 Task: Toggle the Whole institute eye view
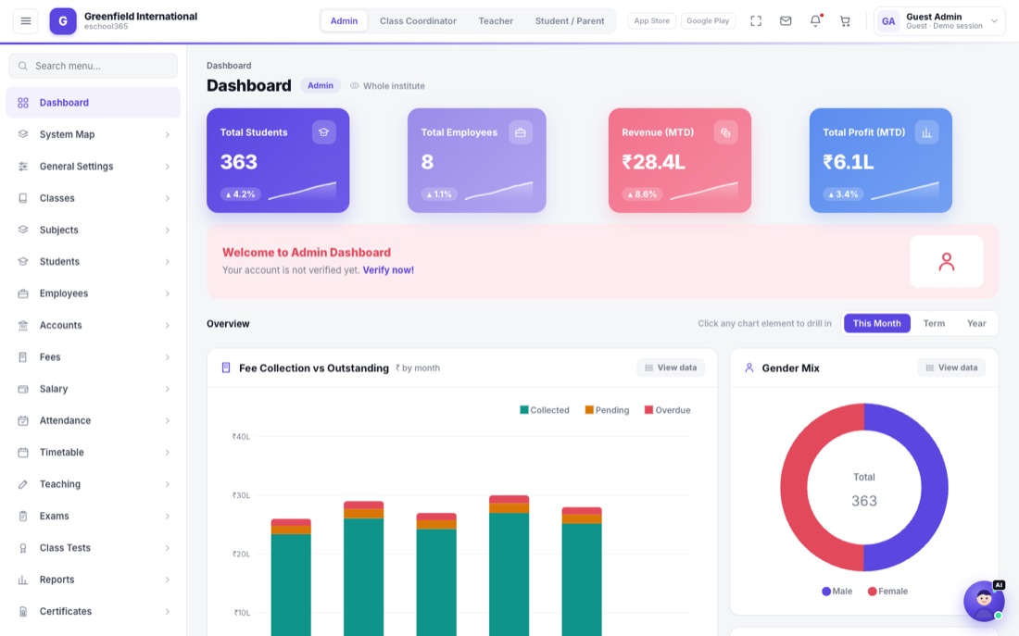point(387,86)
